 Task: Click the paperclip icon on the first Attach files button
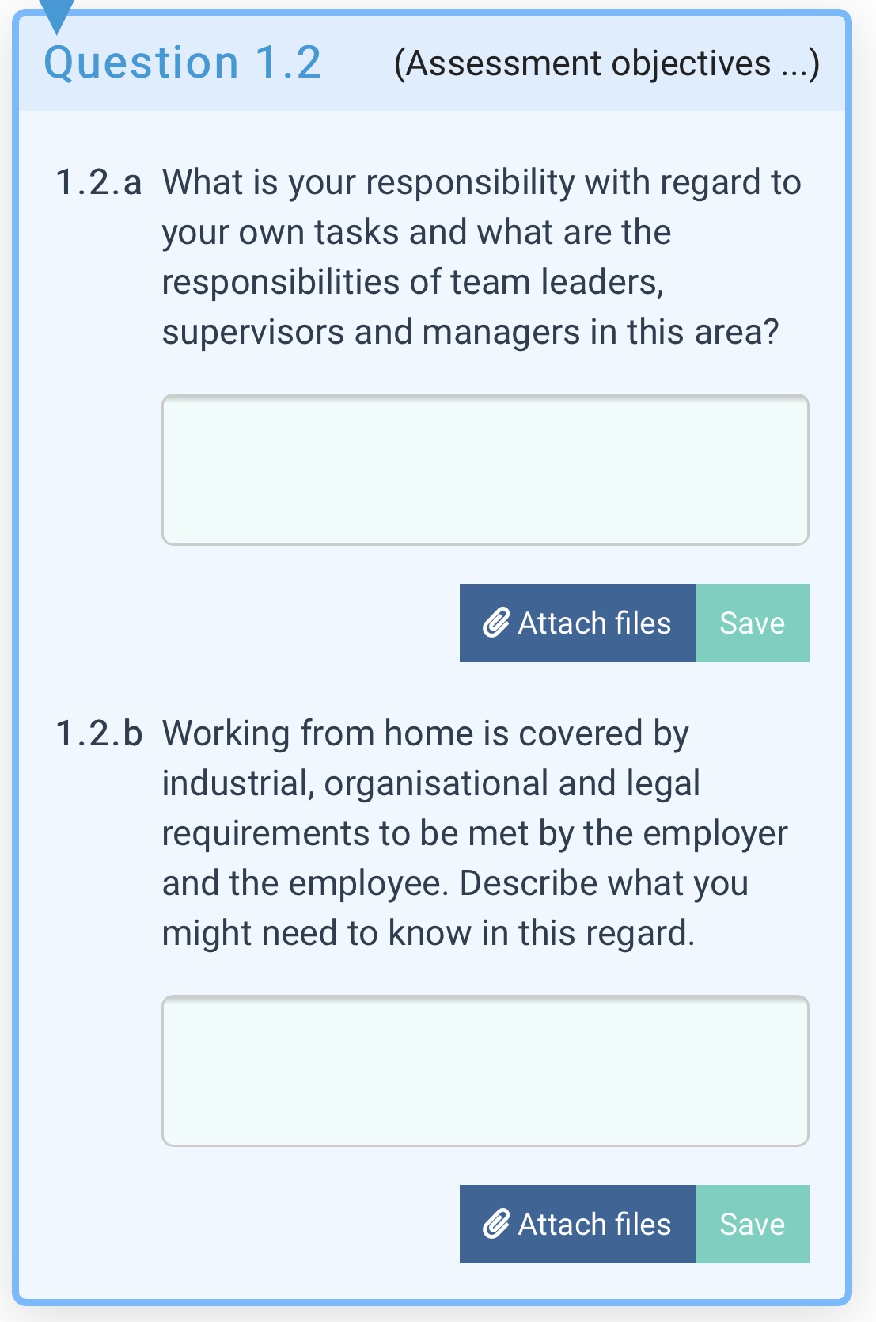[495, 623]
